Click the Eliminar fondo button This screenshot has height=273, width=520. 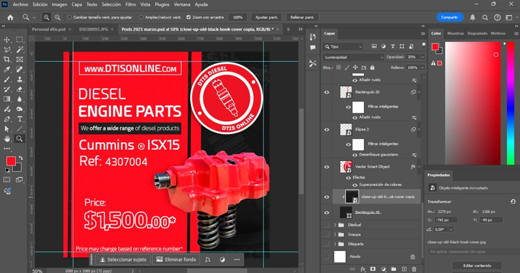pos(176,259)
